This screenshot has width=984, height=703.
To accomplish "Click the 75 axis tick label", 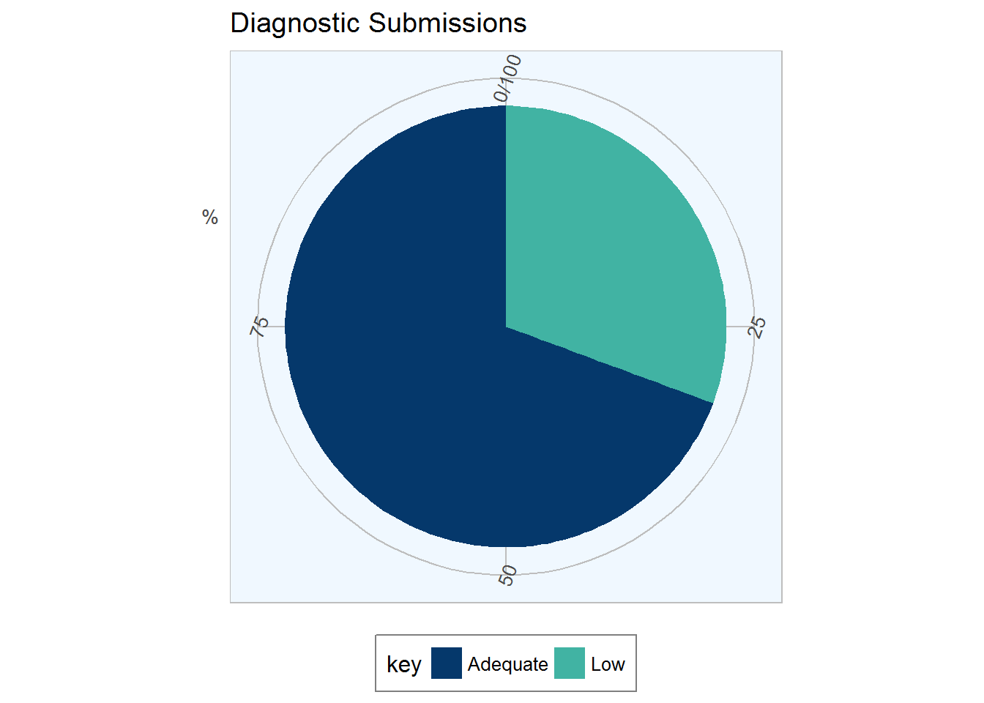I will tap(259, 327).
